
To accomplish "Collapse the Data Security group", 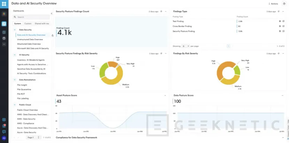I will tap(15, 30).
